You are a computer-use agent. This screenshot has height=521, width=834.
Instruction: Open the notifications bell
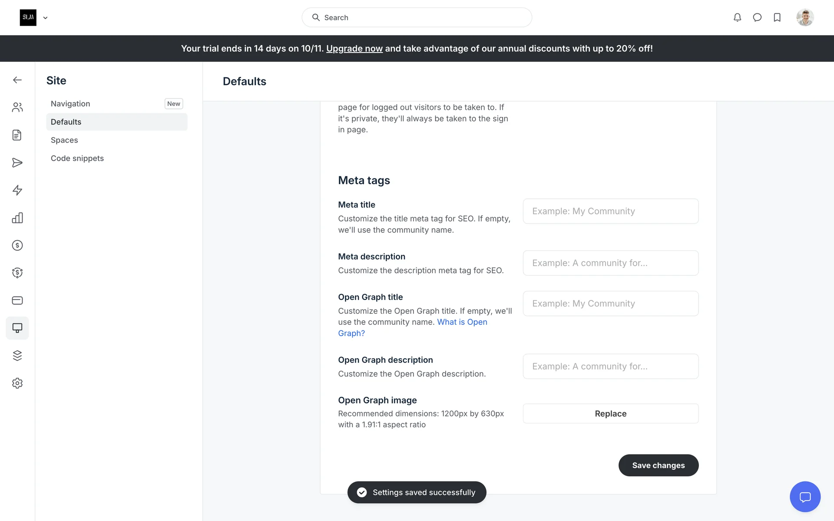(x=737, y=17)
